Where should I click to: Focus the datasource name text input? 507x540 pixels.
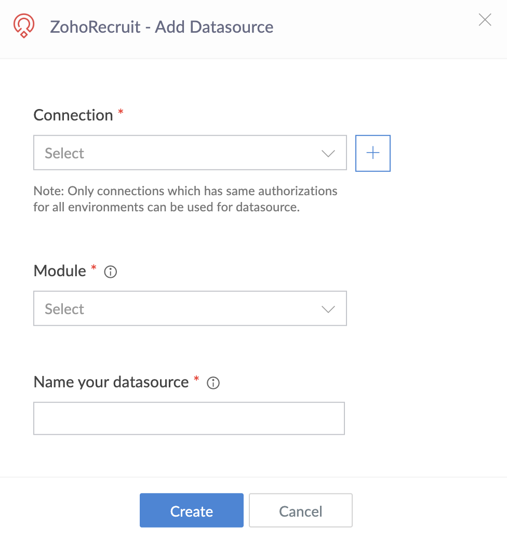pos(189,418)
